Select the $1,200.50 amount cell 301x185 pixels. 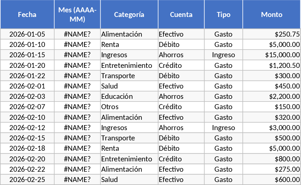tap(272, 66)
